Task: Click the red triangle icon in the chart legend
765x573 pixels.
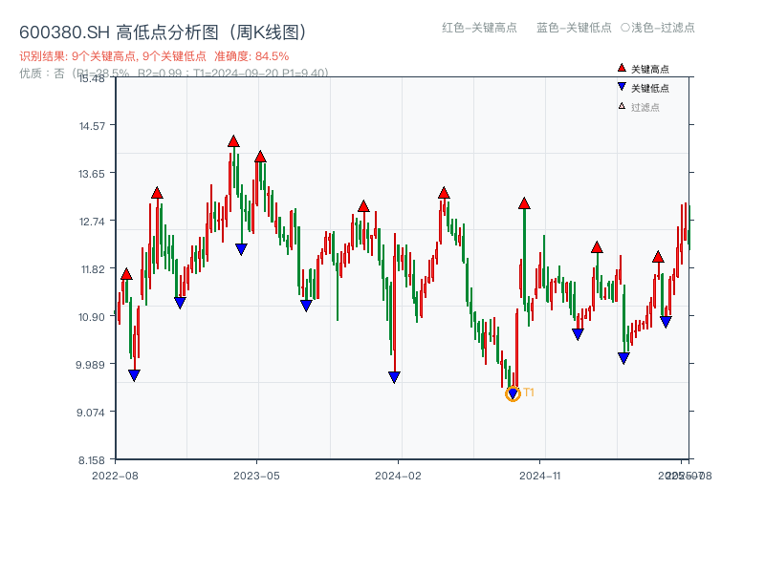Action: (622, 68)
